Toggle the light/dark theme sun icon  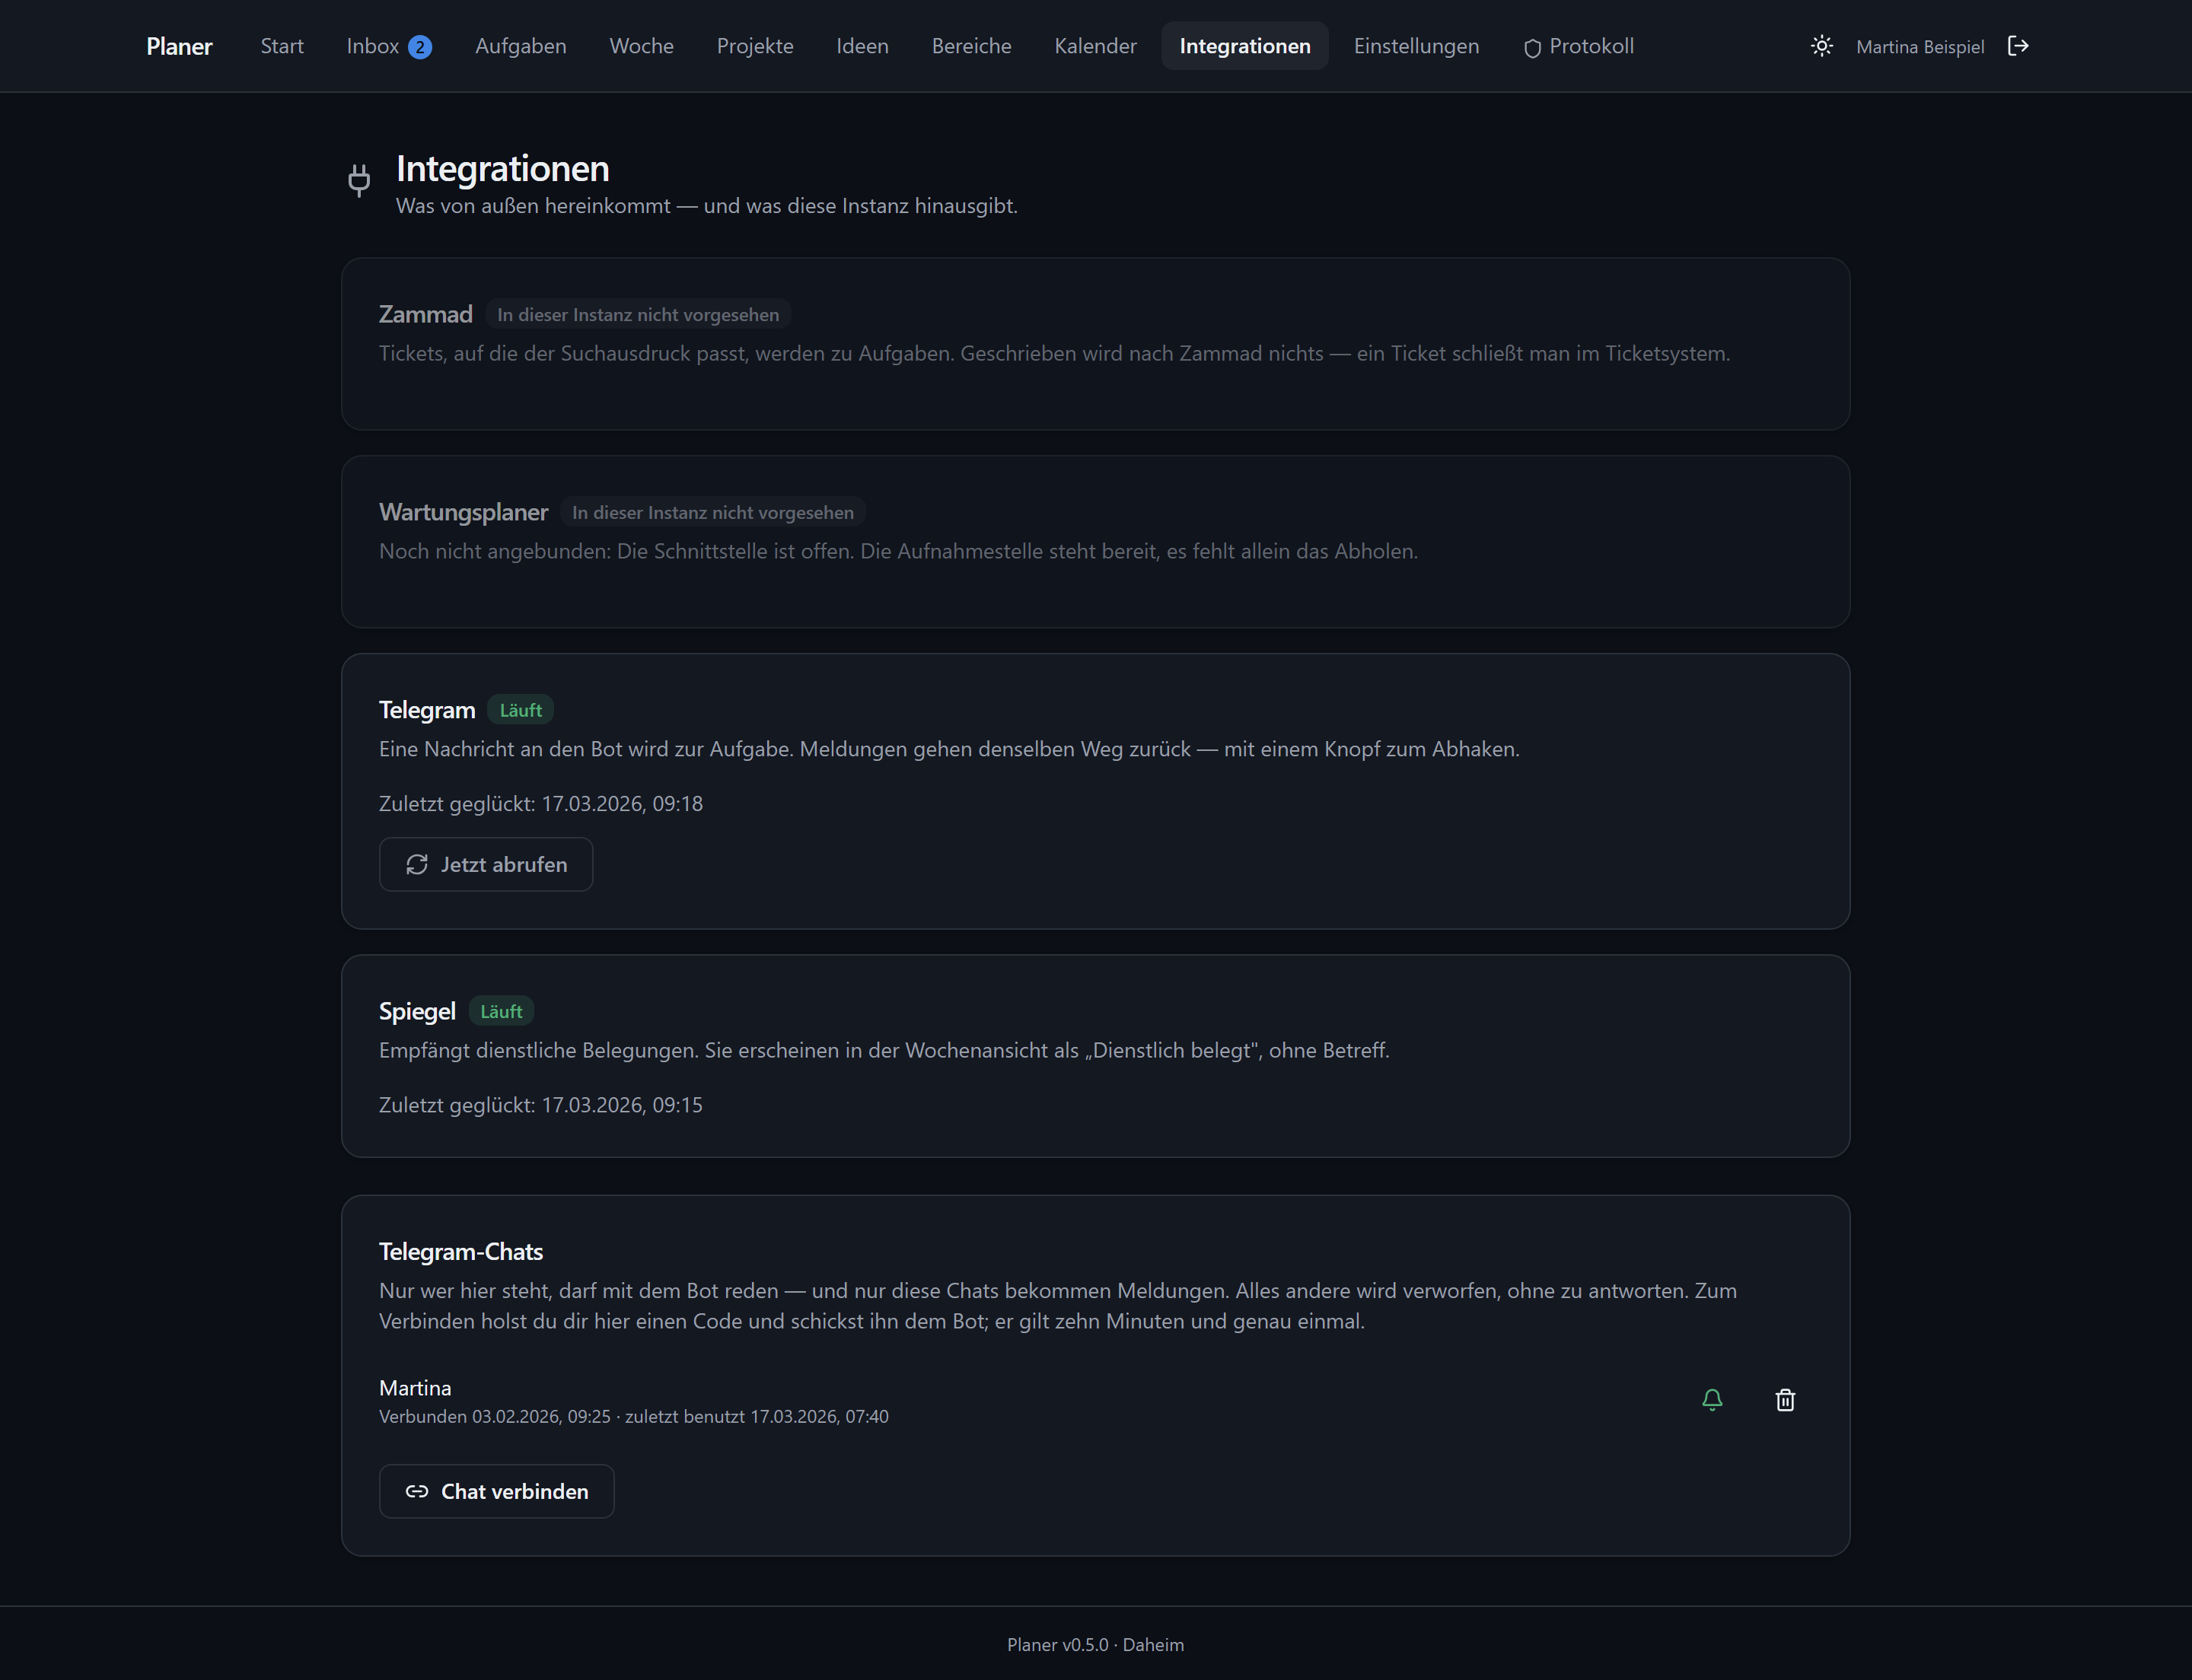[x=1821, y=46]
